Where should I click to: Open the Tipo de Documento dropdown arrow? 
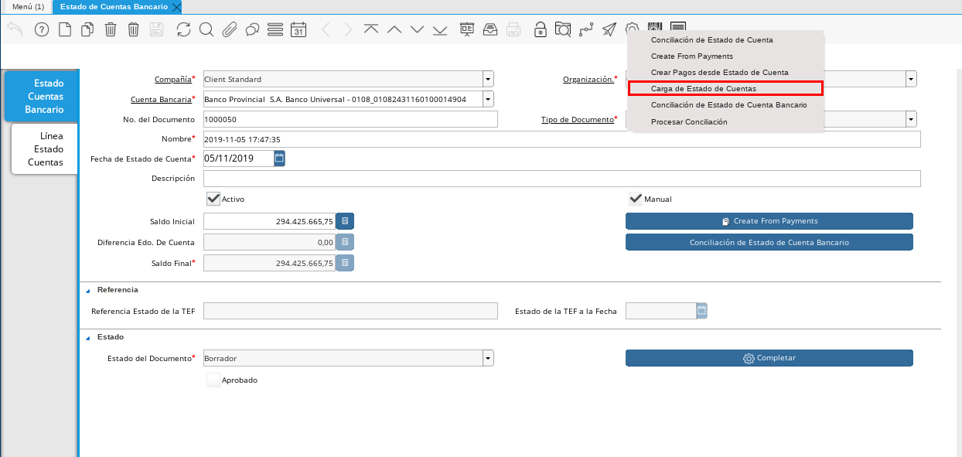tap(911, 119)
